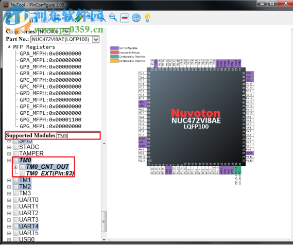This screenshot has width=293, height=245.
Task: Expand the UART1 tree node
Action: point(9,207)
